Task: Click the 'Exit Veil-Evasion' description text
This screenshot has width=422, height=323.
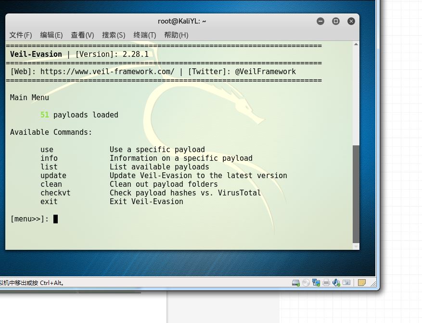Action: (x=146, y=202)
